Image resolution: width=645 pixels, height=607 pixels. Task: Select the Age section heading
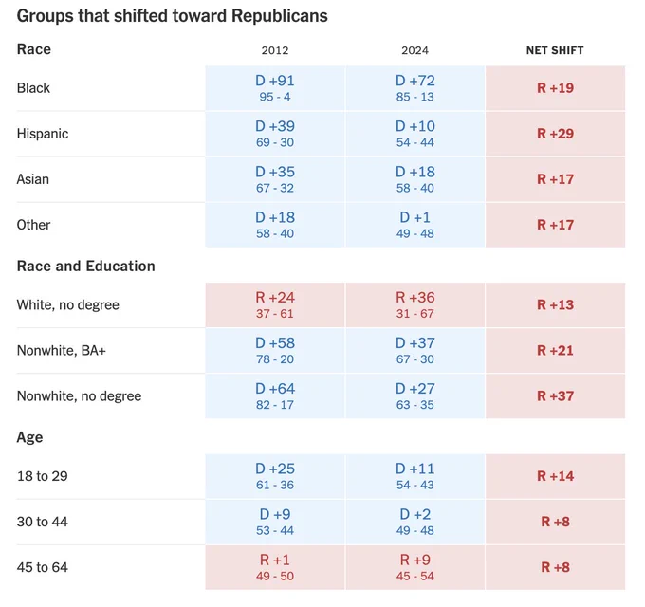point(30,437)
